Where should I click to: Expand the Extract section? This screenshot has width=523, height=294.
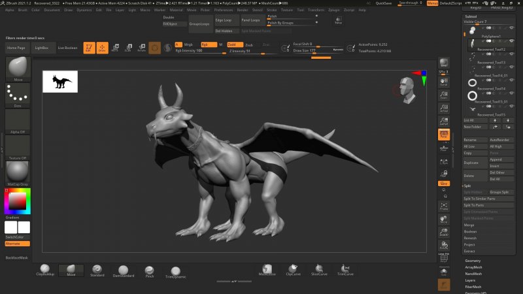coord(469,251)
